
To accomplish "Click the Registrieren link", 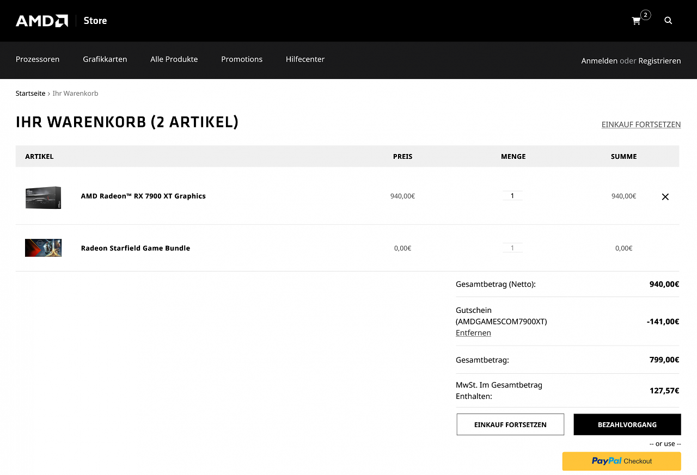I will (x=659, y=61).
